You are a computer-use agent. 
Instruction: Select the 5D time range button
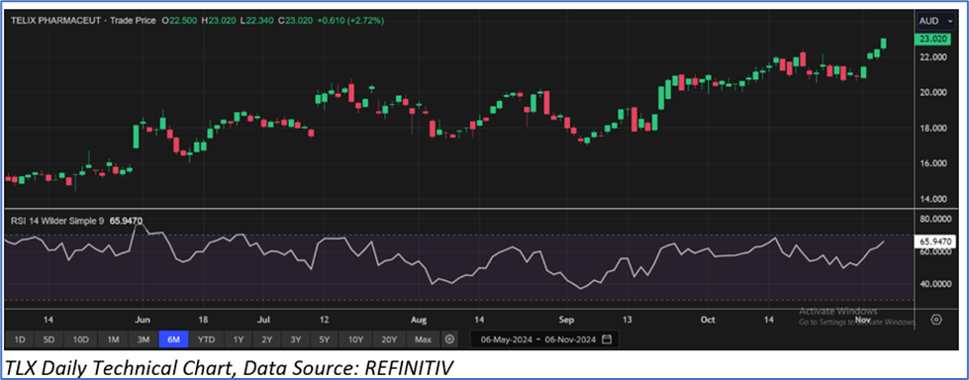click(x=49, y=339)
